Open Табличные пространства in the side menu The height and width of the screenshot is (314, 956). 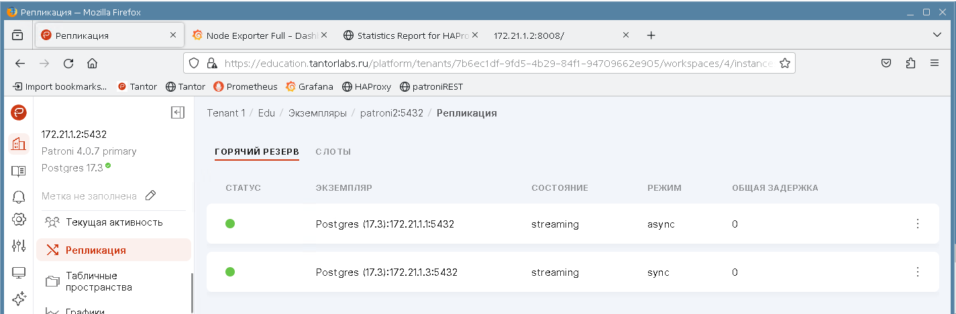pos(99,281)
